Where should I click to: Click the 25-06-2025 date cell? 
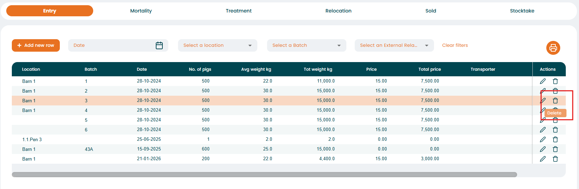(x=149, y=139)
